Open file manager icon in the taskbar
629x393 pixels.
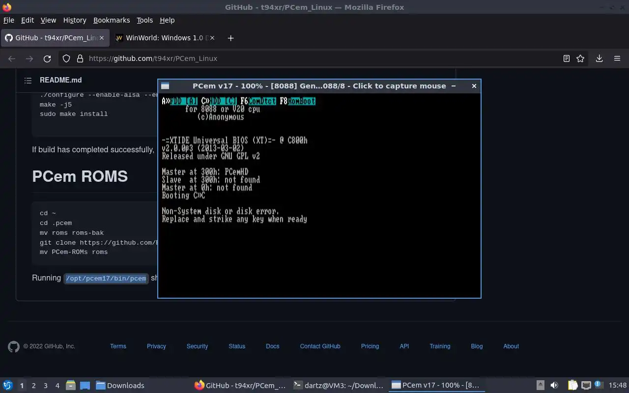tap(70, 386)
